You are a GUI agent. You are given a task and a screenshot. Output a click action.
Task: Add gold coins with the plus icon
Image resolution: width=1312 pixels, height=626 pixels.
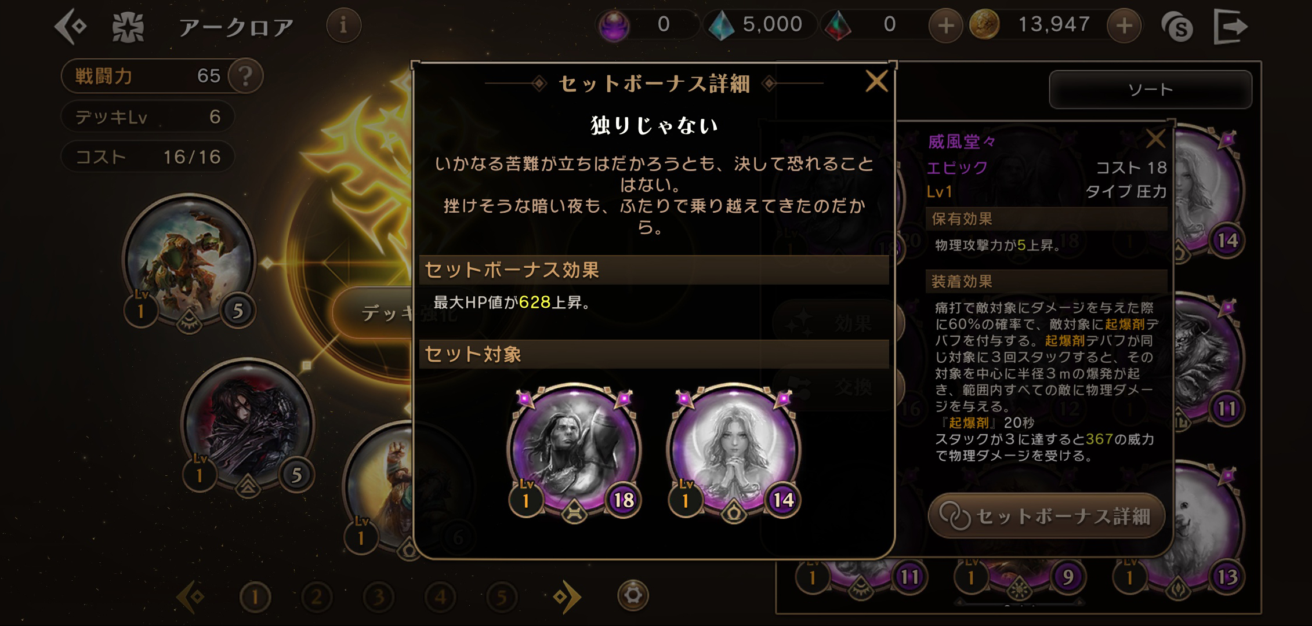[1124, 26]
